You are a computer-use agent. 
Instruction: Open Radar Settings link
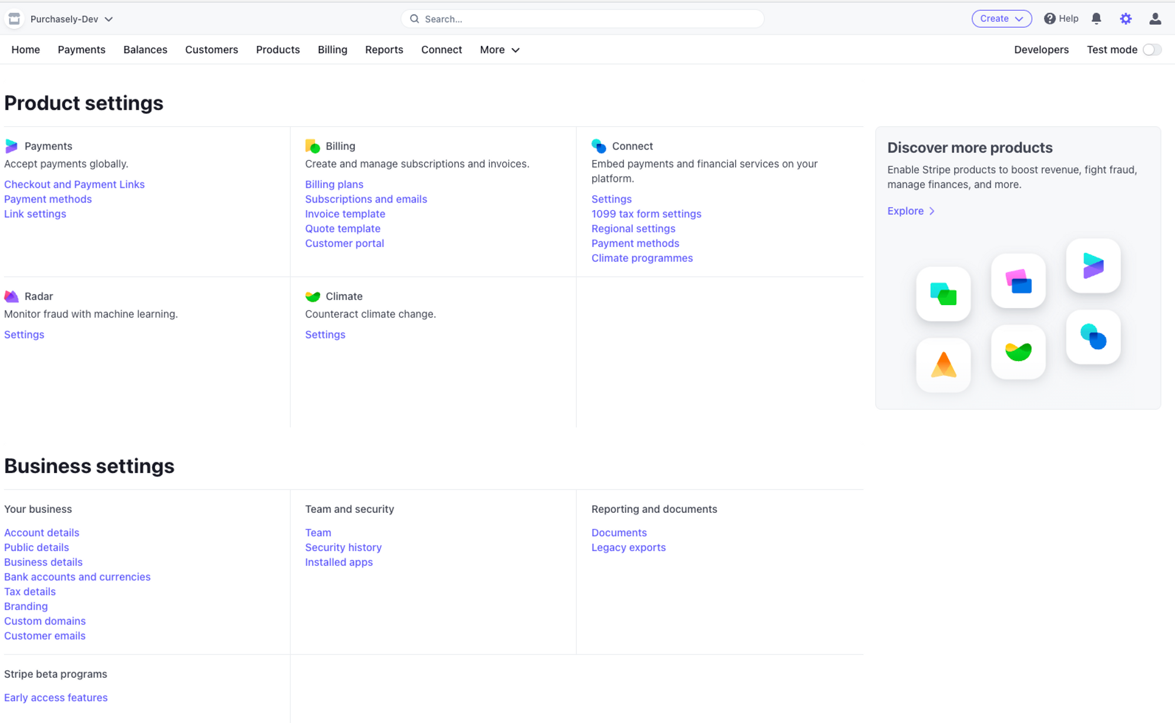point(24,335)
